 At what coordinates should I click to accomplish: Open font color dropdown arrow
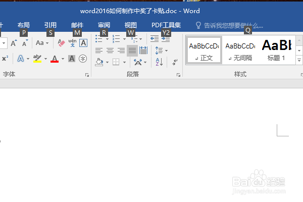(63, 59)
